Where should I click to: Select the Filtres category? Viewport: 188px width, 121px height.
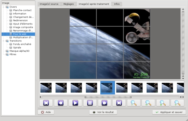[x=13, y=55]
